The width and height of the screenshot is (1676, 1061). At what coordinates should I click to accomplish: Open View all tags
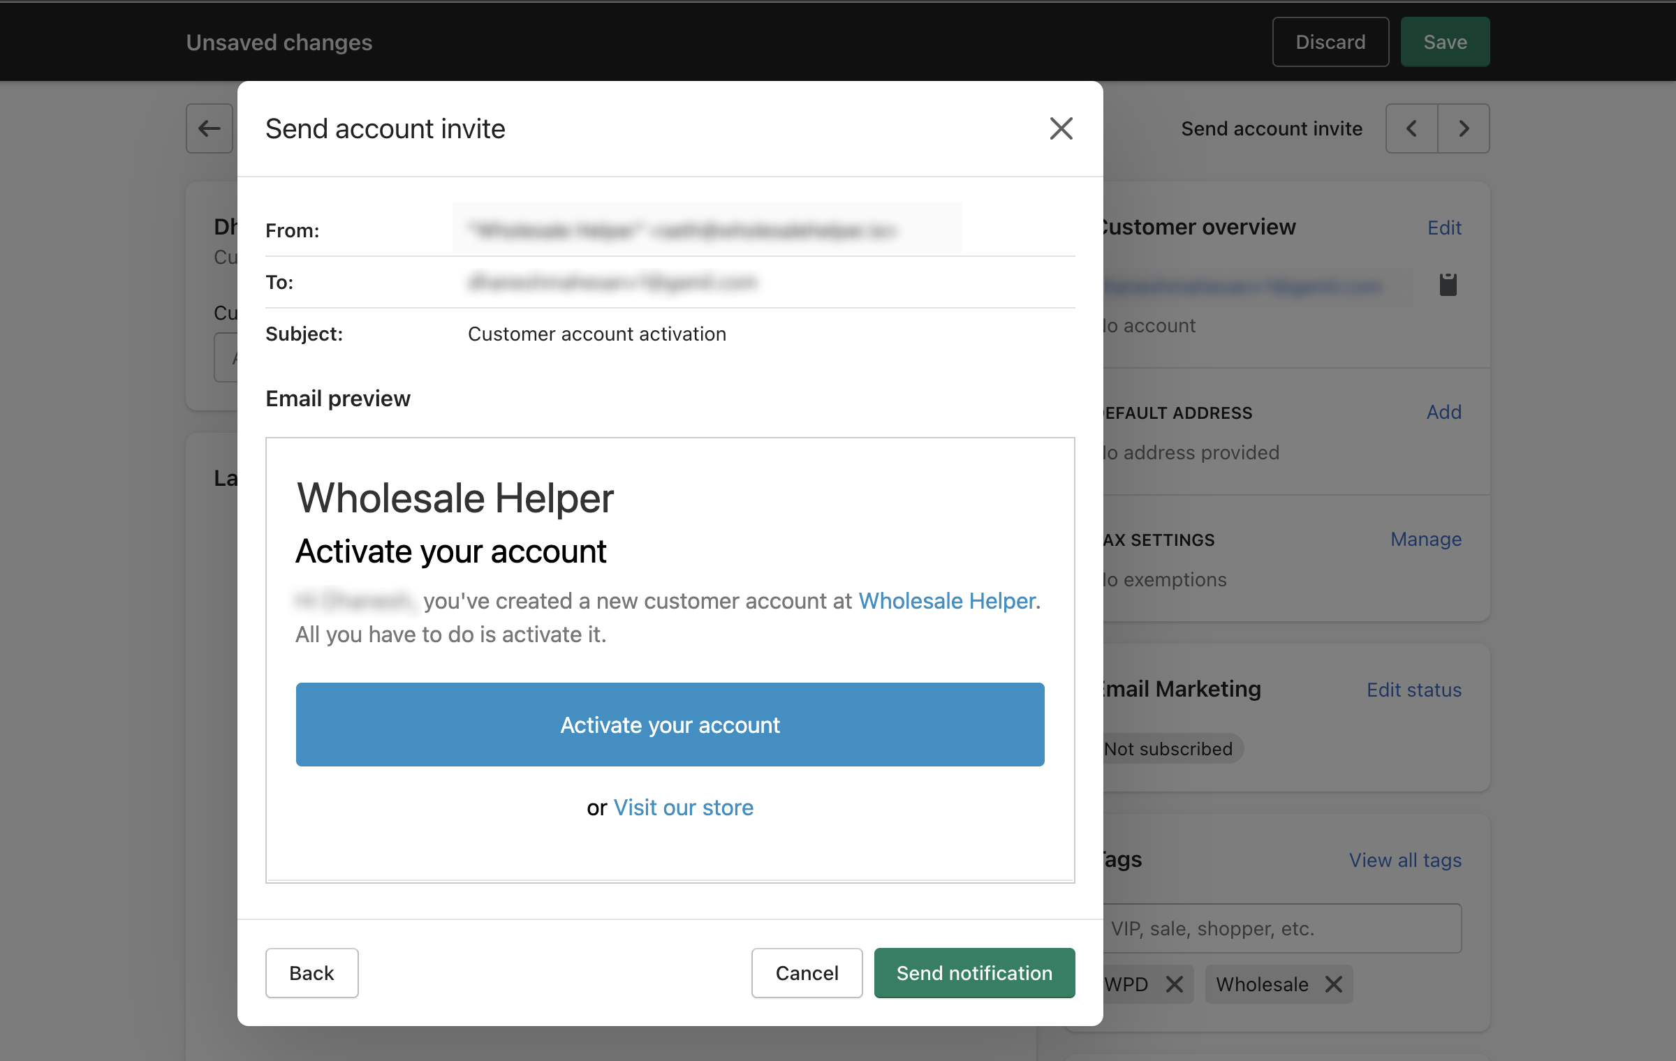point(1405,860)
